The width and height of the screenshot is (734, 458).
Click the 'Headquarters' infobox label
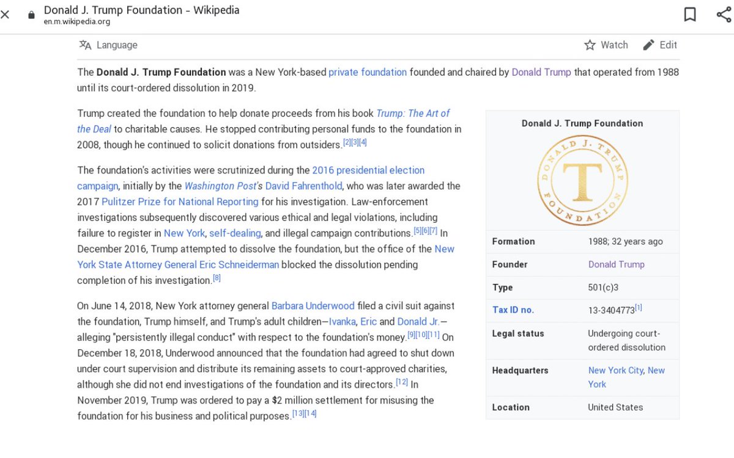[521, 370]
